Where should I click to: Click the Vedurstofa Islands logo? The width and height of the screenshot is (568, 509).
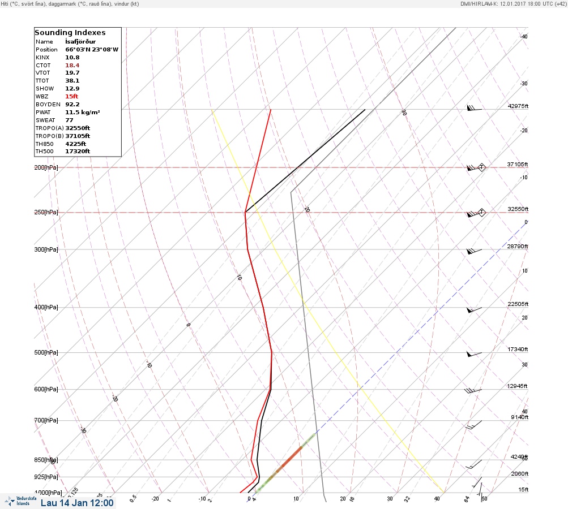[x=20, y=501]
